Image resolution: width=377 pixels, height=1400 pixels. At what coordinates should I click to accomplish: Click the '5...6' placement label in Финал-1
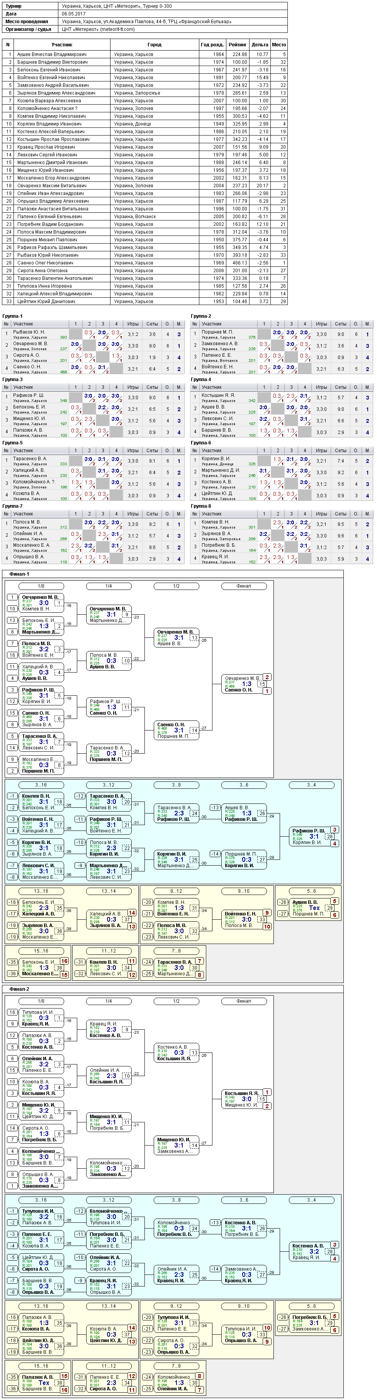click(311, 891)
